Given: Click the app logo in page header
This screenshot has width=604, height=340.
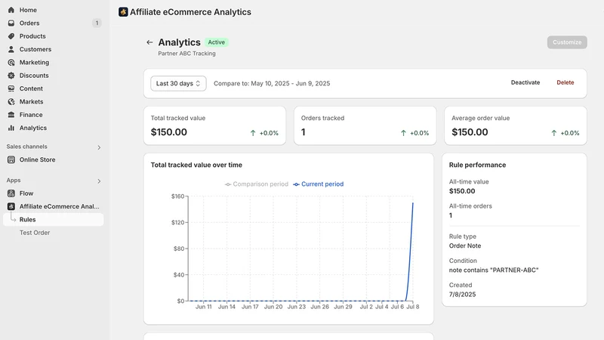Looking at the screenshot, I should [x=123, y=12].
